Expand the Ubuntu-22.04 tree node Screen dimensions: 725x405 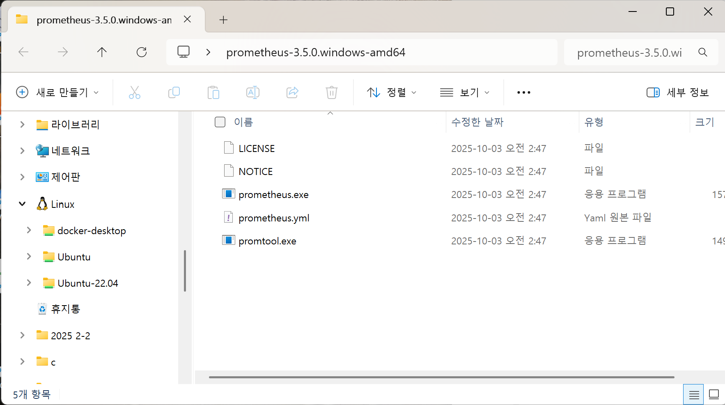[29, 283]
